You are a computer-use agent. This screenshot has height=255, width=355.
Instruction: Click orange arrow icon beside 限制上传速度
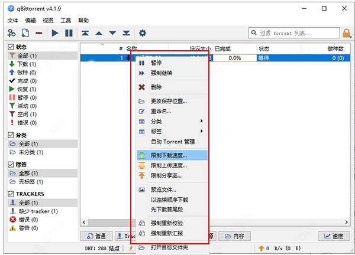(x=142, y=165)
